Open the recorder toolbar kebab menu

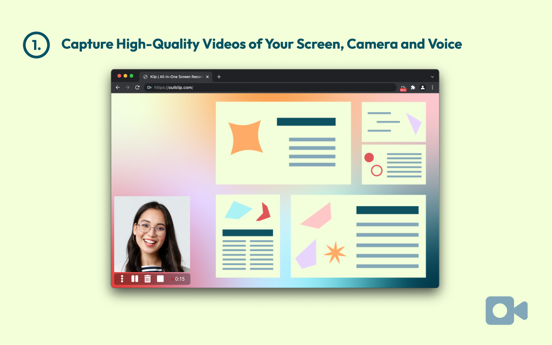[122, 279]
